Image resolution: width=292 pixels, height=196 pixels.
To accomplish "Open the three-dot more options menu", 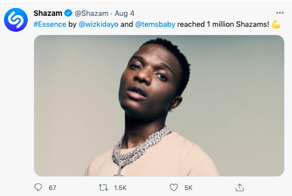I will click(x=280, y=13).
